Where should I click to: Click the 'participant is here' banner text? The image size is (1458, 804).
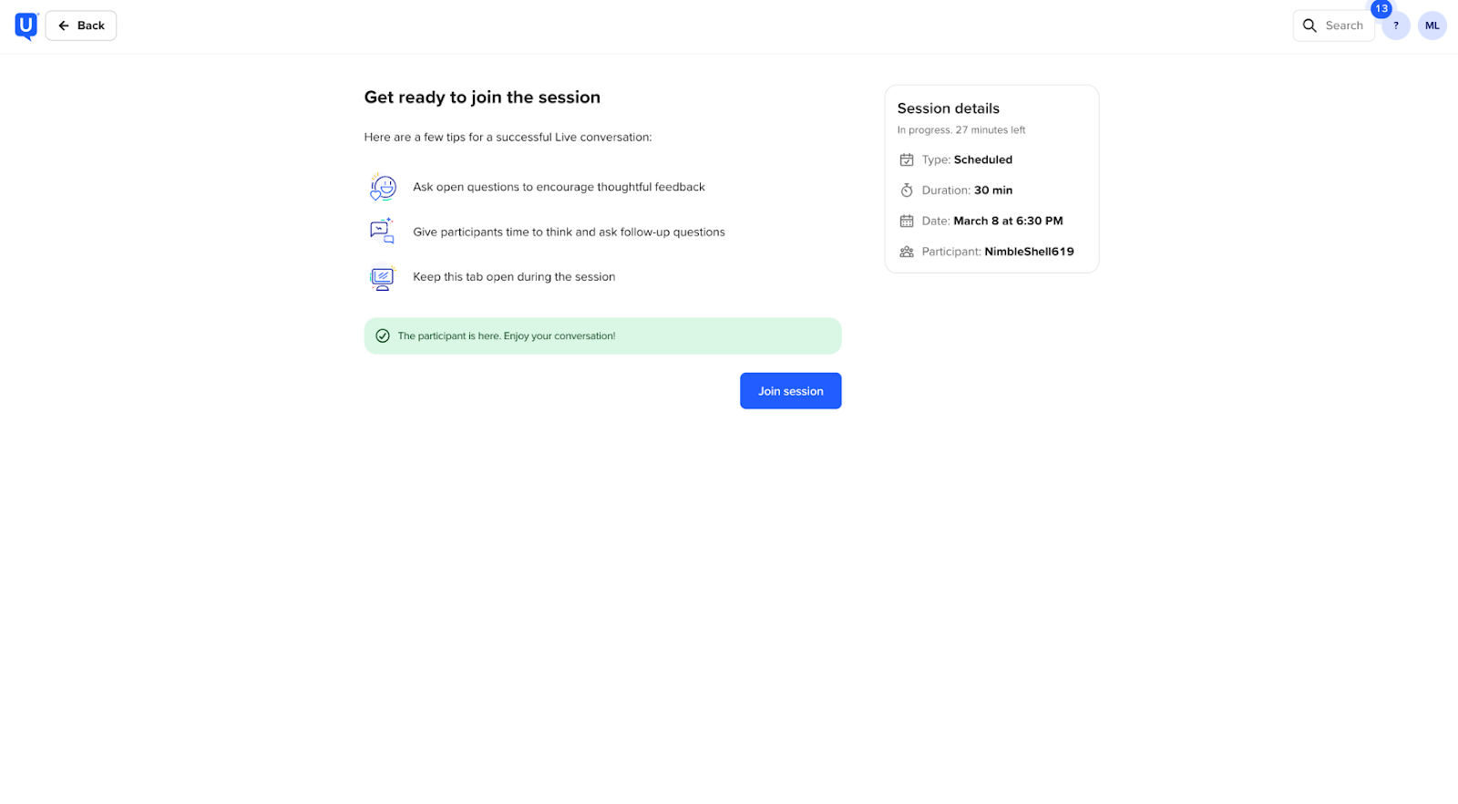507,335
